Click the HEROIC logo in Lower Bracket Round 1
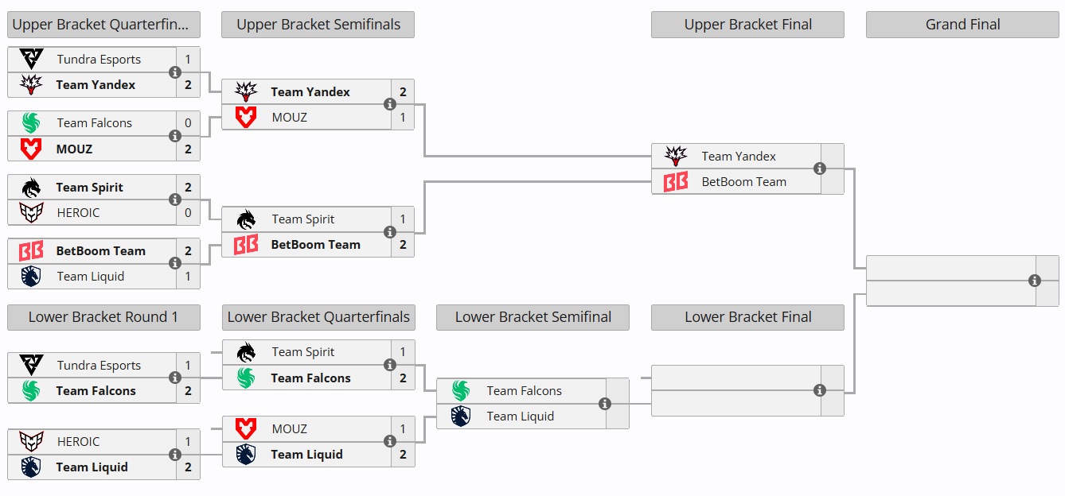The width and height of the screenshot is (1065, 496). (30, 441)
